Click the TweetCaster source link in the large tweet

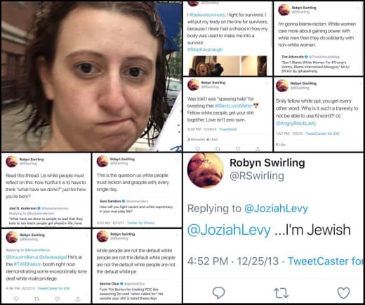[326, 261]
